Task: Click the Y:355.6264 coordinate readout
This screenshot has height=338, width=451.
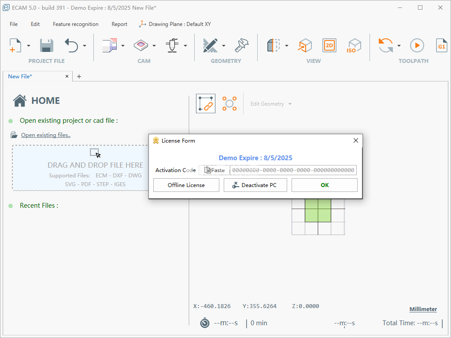Action: pyautogui.click(x=259, y=306)
